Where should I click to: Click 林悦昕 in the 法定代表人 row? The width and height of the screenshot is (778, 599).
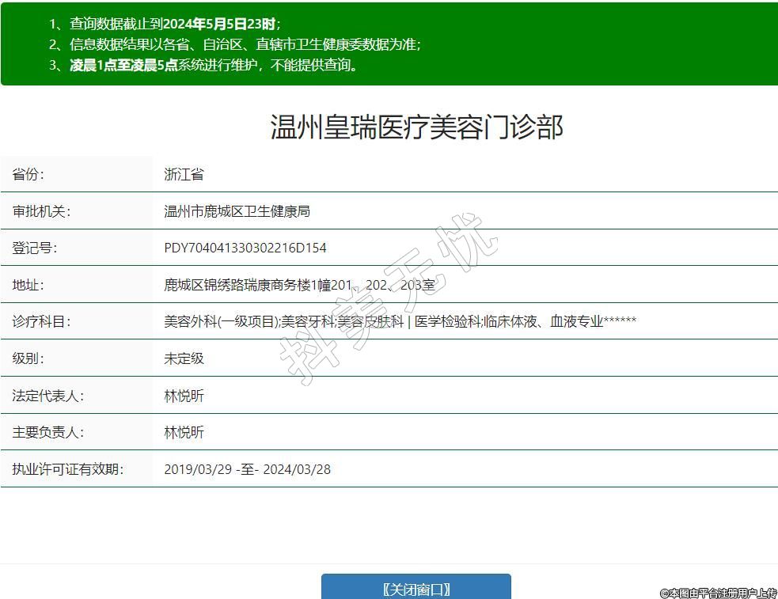[184, 396]
